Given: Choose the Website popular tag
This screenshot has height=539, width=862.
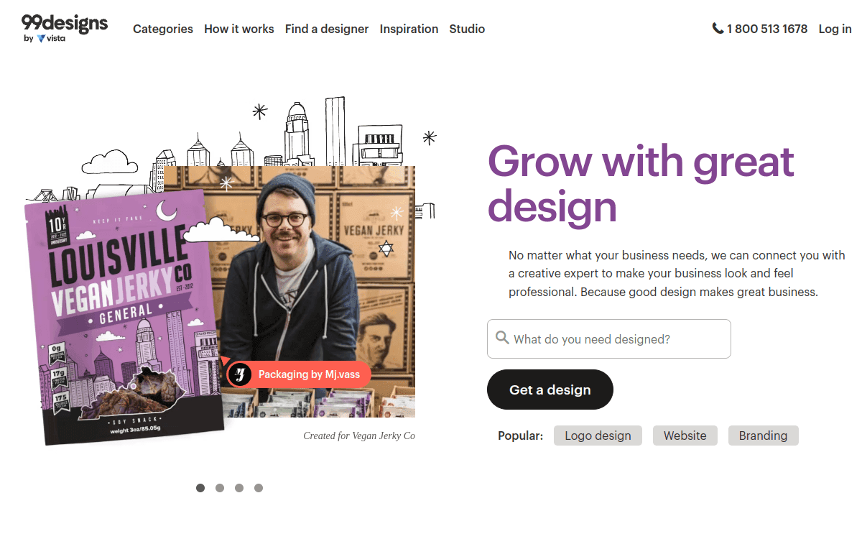Looking at the screenshot, I should [x=685, y=436].
